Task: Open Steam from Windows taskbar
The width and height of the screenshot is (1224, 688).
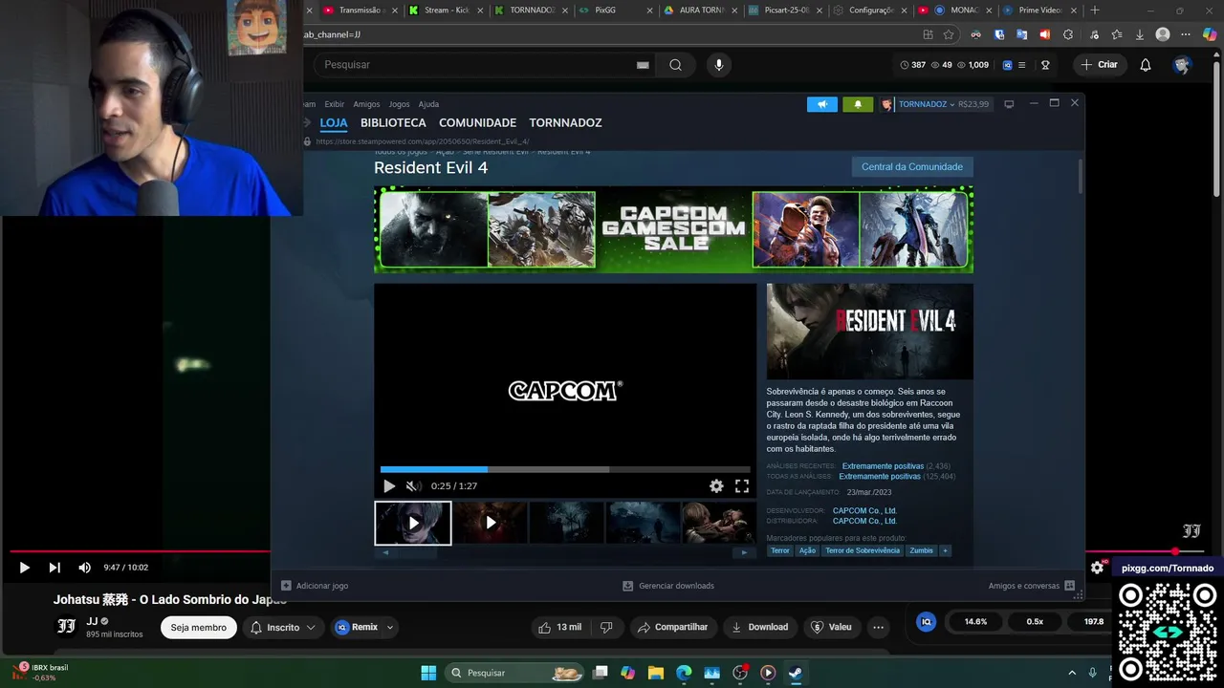Action: 795,673
